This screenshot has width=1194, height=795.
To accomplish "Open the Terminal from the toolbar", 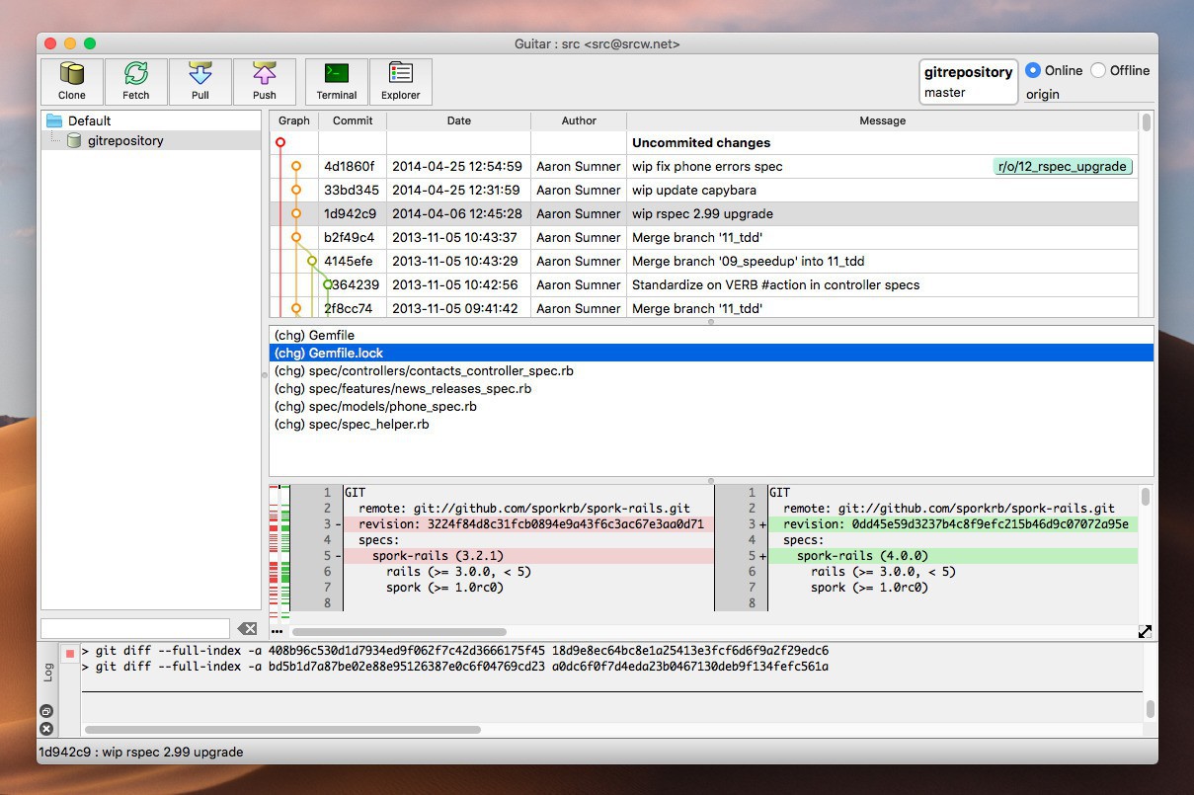I will [x=337, y=81].
